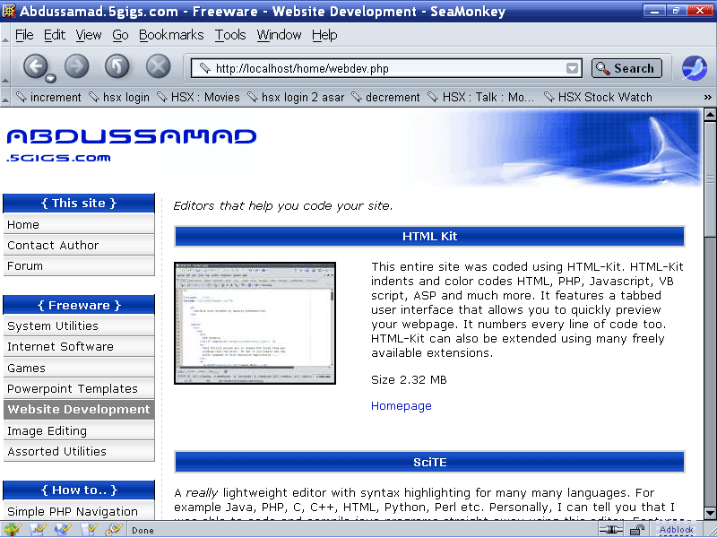Viewport: 717px width, 538px height.
Task: Open Mail & Newsgroups from the status bar
Action: [39, 530]
